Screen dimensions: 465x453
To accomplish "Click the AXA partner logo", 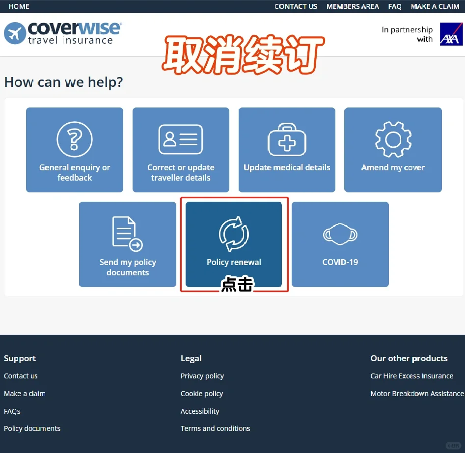I will (451, 34).
